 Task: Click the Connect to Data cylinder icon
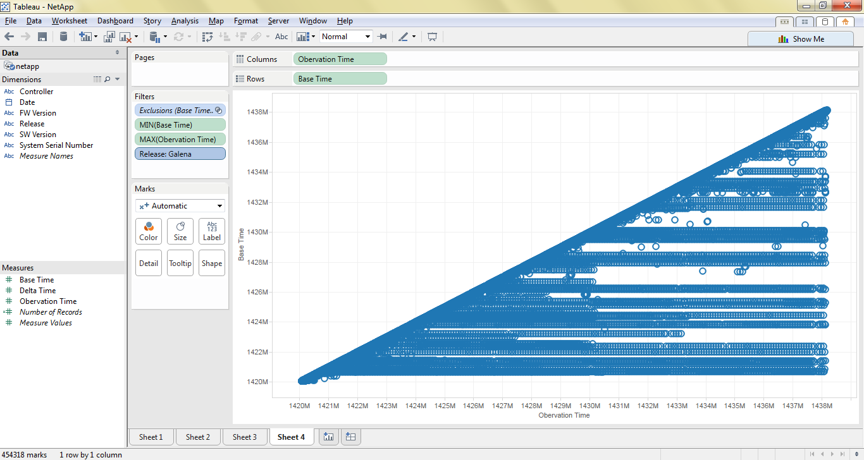pos(63,37)
